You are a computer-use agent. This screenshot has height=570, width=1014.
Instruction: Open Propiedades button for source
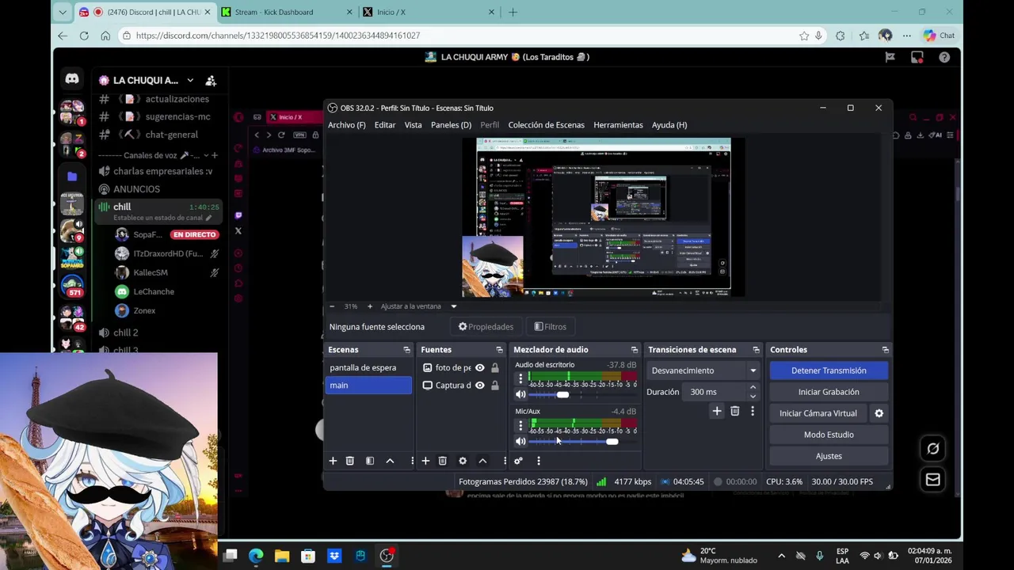486,327
